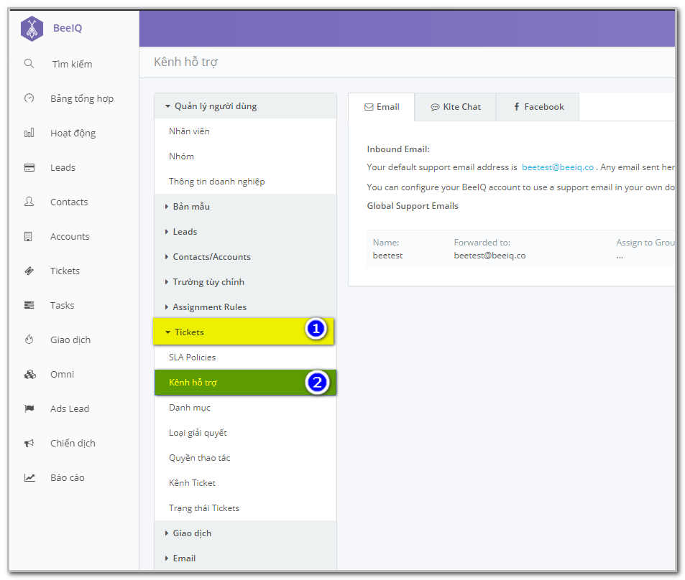Viewport: 685px width, 580px height.
Task: Click the Inbound Email heading
Action: coord(398,149)
